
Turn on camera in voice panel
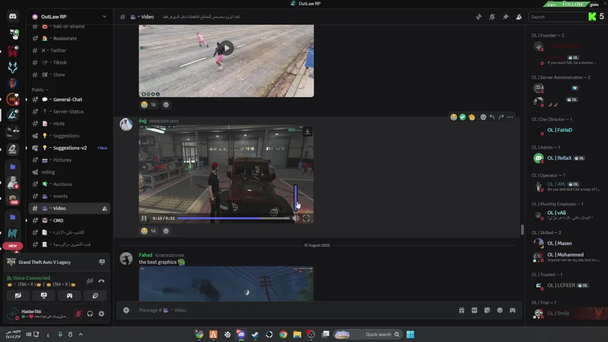point(18,295)
